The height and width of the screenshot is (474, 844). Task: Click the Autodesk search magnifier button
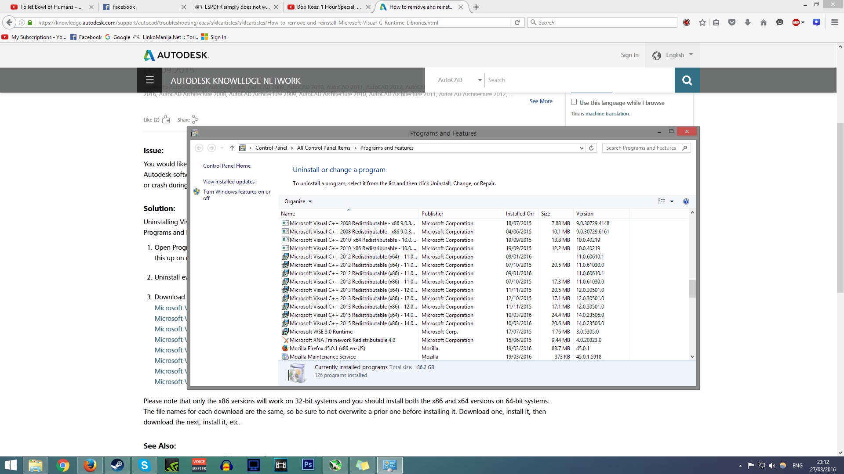[x=687, y=80]
